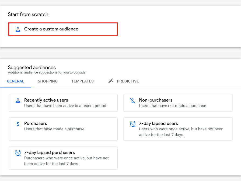Click description 'Users that have made a purchase'

tap(54, 129)
